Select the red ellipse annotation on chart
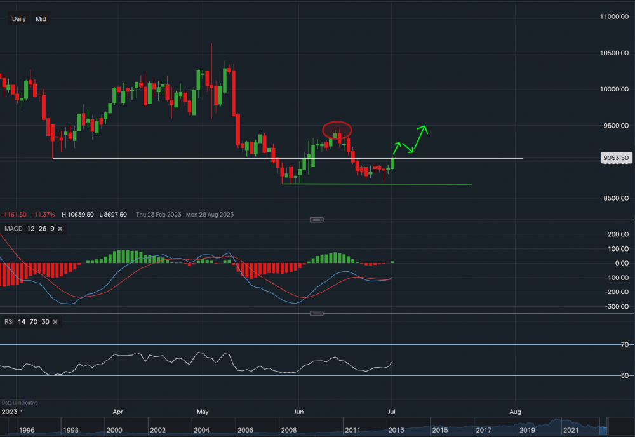 pos(337,130)
